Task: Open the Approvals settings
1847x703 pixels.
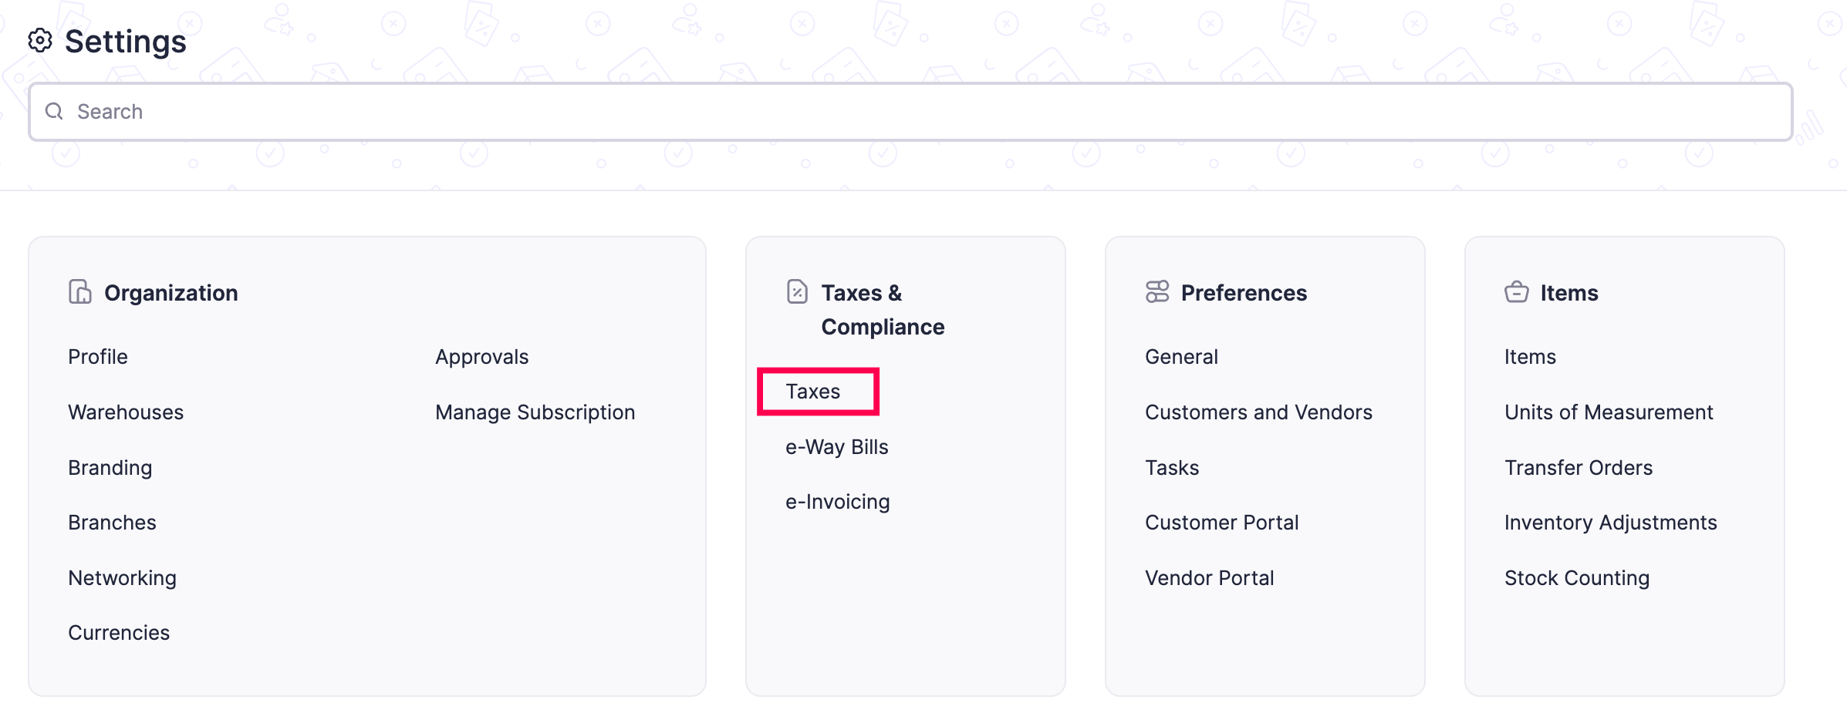Action: (481, 356)
